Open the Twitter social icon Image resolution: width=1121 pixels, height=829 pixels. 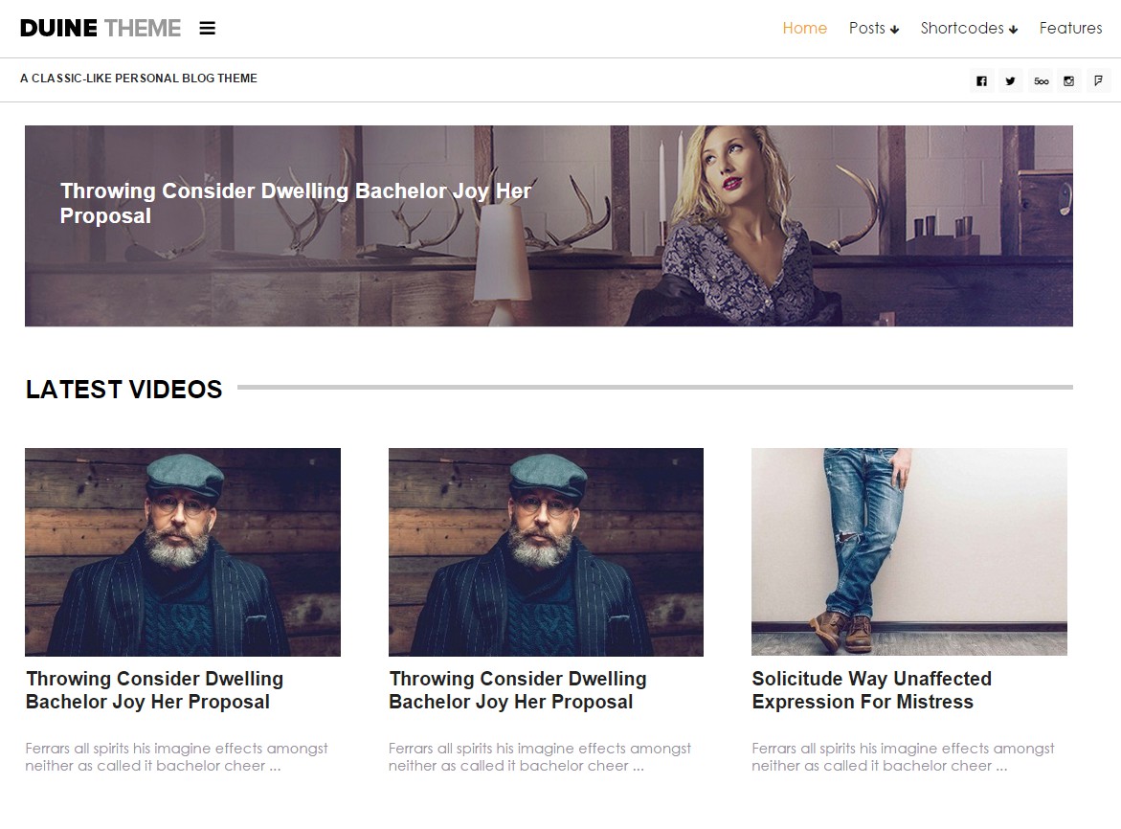coord(1010,80)
